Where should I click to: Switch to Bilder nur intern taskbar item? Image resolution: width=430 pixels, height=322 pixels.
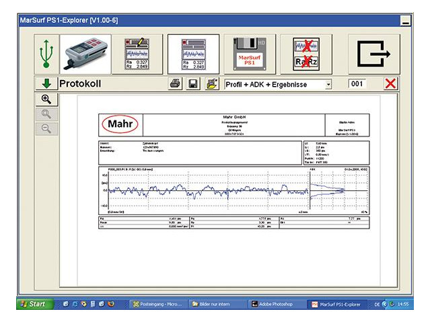pyautogui.click(x=217, y=305)
